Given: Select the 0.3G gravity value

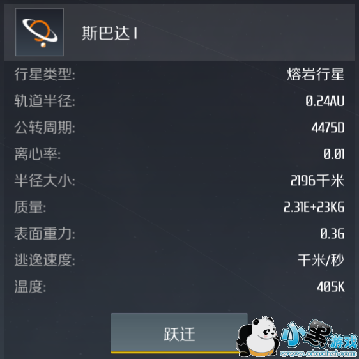Looking at the screenshot, I should coord(332,234).
